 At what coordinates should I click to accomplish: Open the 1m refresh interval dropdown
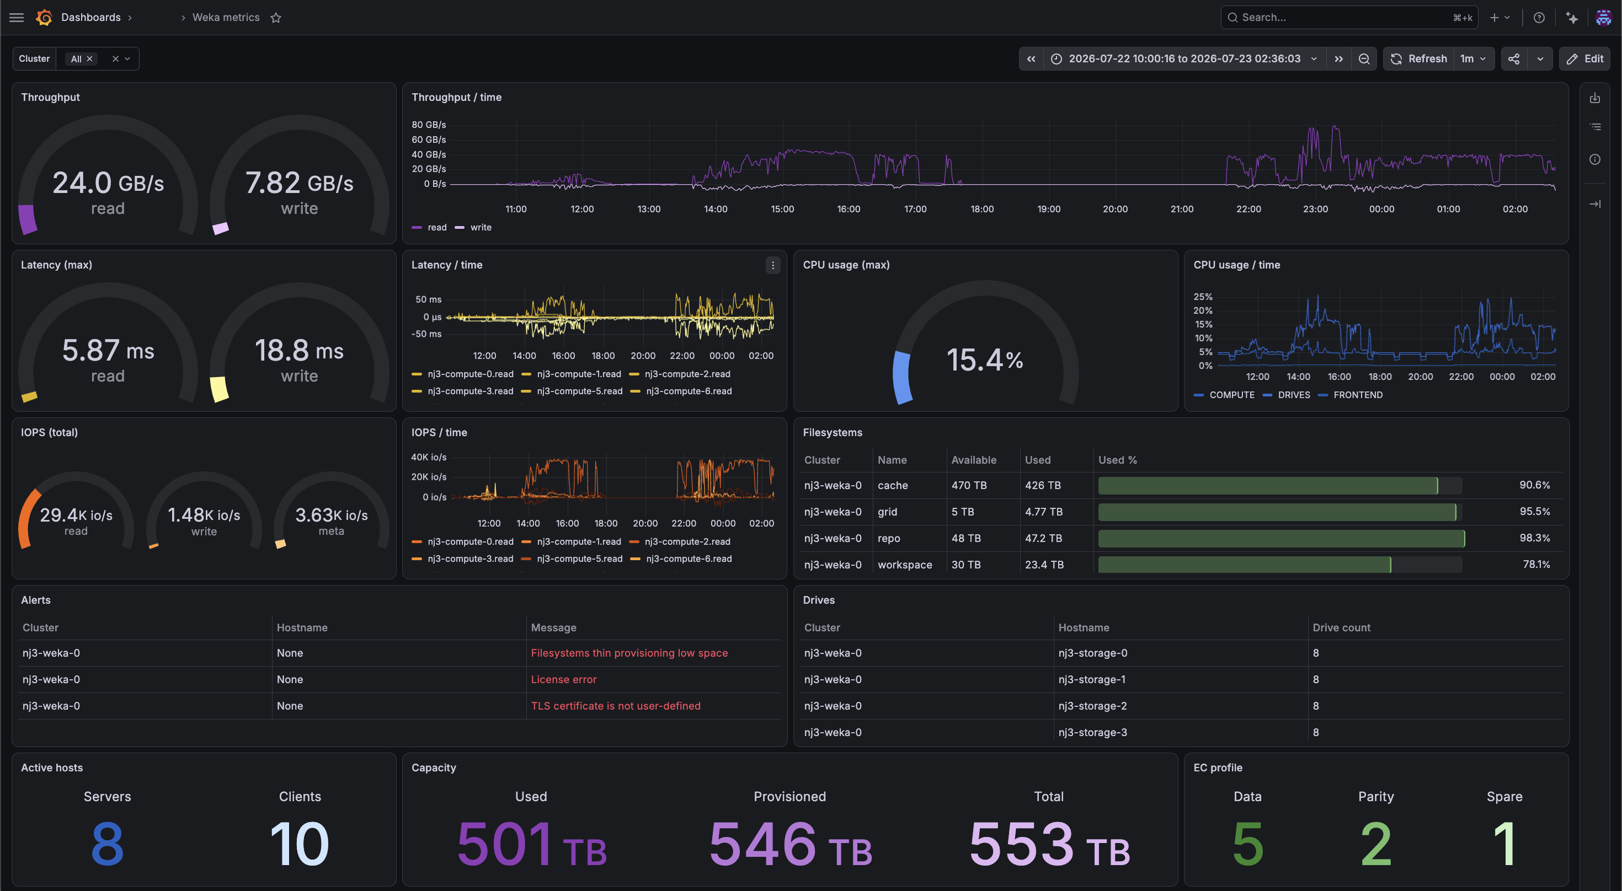(x=1473, y=58)
